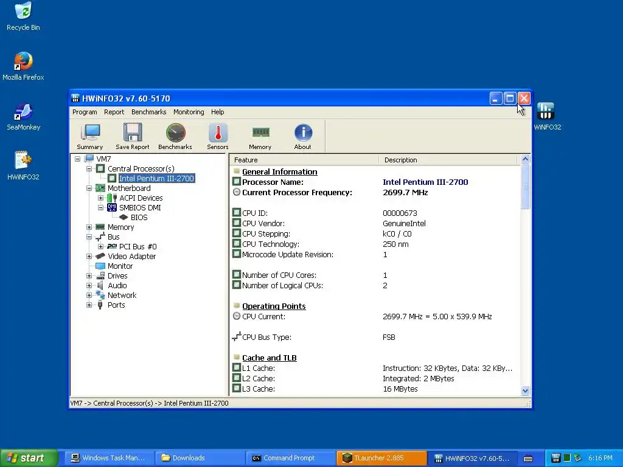
Task: Select Motherboard tree node
Action: [129, 189]
